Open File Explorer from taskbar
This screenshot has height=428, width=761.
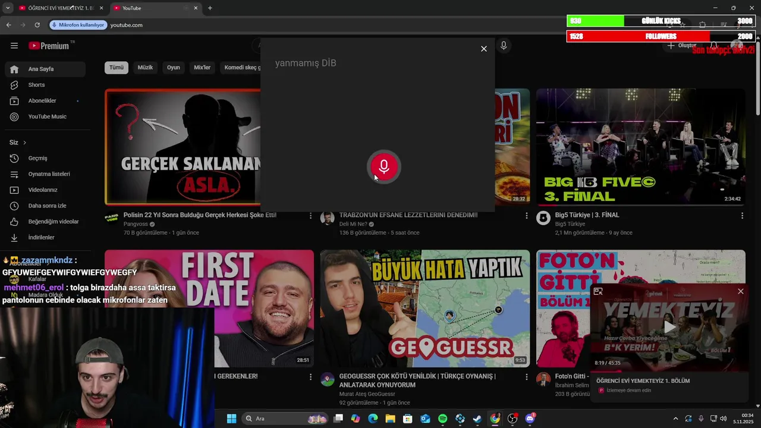click(390, 418)
